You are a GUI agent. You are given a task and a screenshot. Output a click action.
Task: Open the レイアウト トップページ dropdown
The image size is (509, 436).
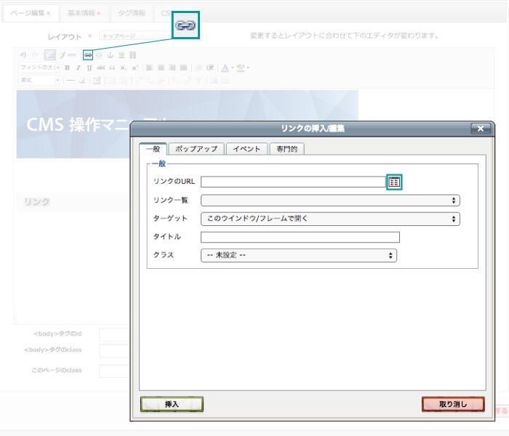pos(137,36)
